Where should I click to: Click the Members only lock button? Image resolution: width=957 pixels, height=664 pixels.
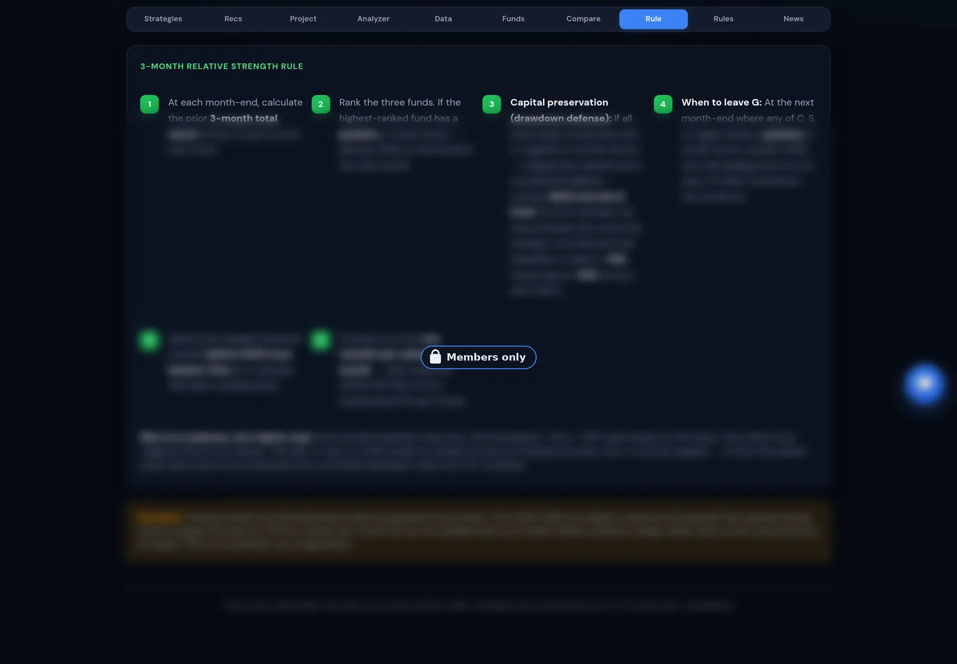(x=478, y=357)
